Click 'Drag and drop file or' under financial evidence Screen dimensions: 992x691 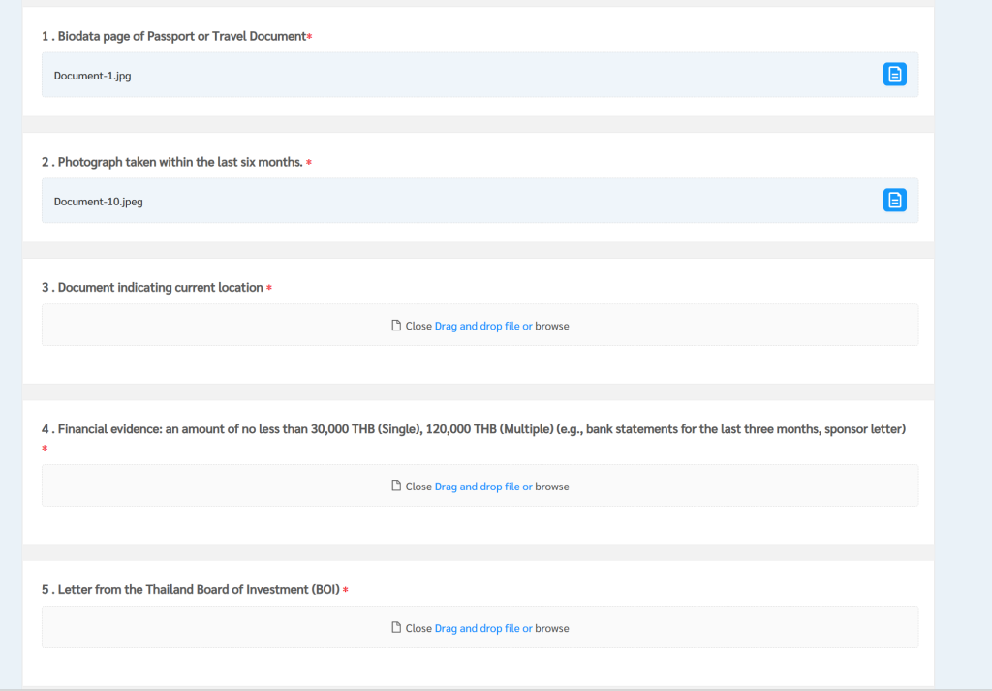(482, 487)
